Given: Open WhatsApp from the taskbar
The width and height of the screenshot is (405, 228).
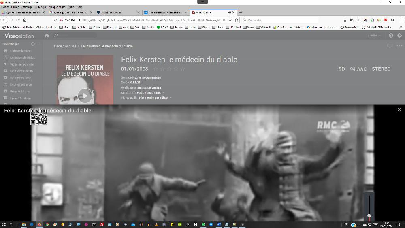Looking at the screenshot, I should tap(203, 224).
